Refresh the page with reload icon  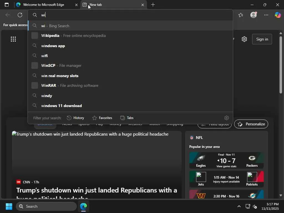[x=20, y=15]
